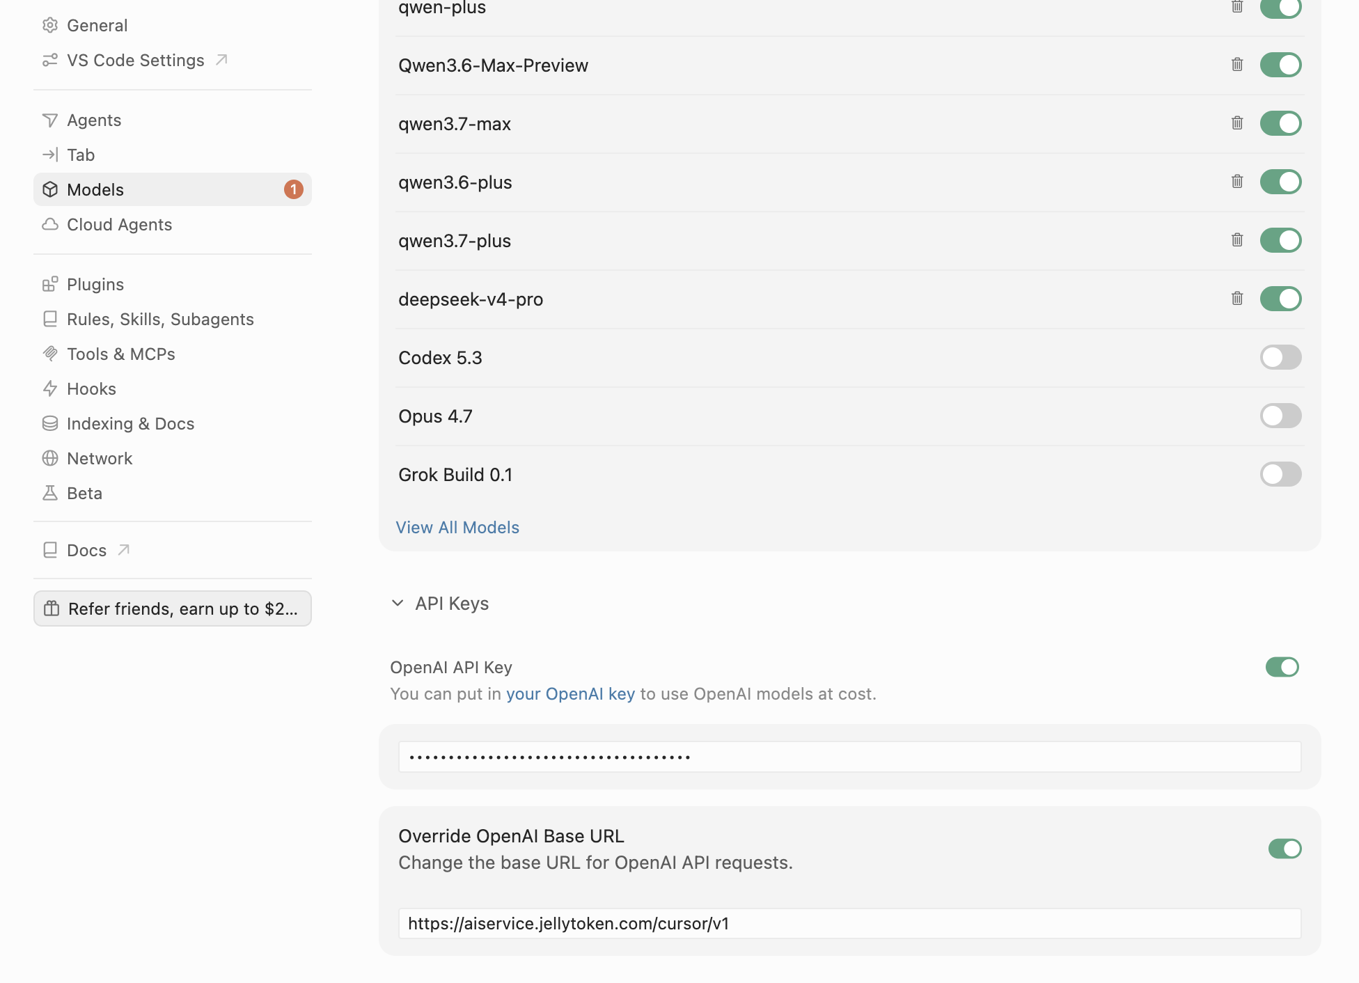Disable the Override OpenAI Base URL toggle
This screenshot has height=983, width=1359.
tap(1285, 849)
